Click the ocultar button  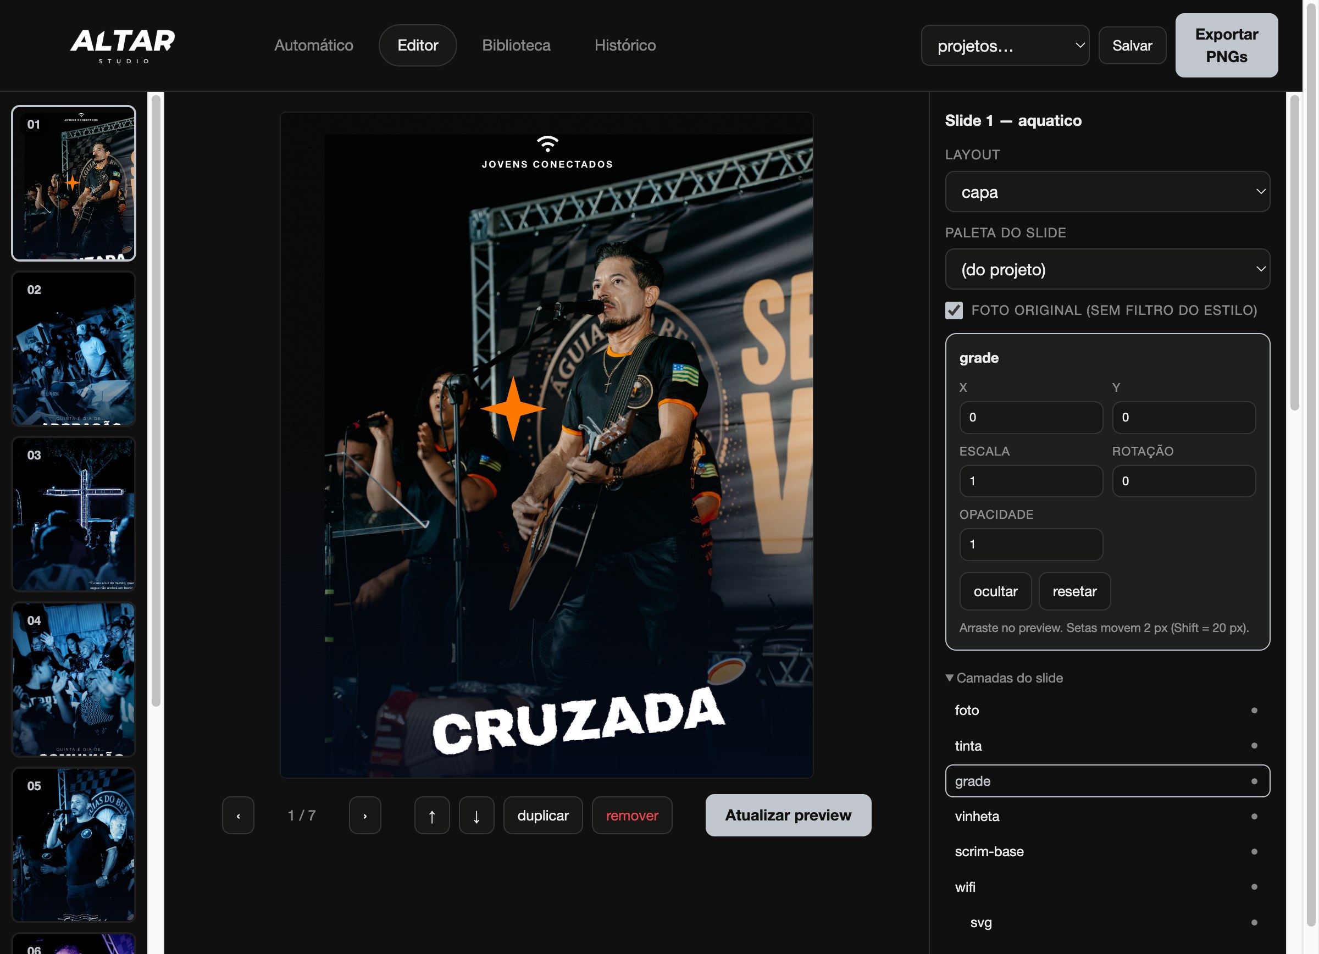click(x=995, y=591)
